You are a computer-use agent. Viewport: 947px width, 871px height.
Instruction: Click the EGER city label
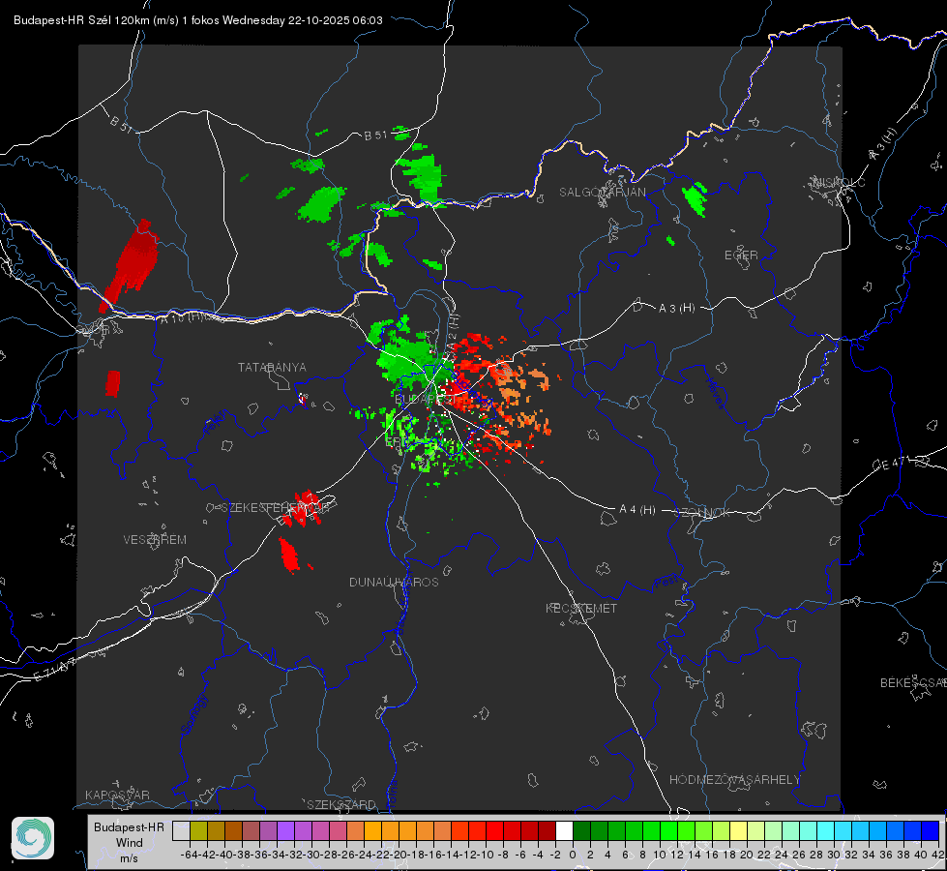pos(741,255)
